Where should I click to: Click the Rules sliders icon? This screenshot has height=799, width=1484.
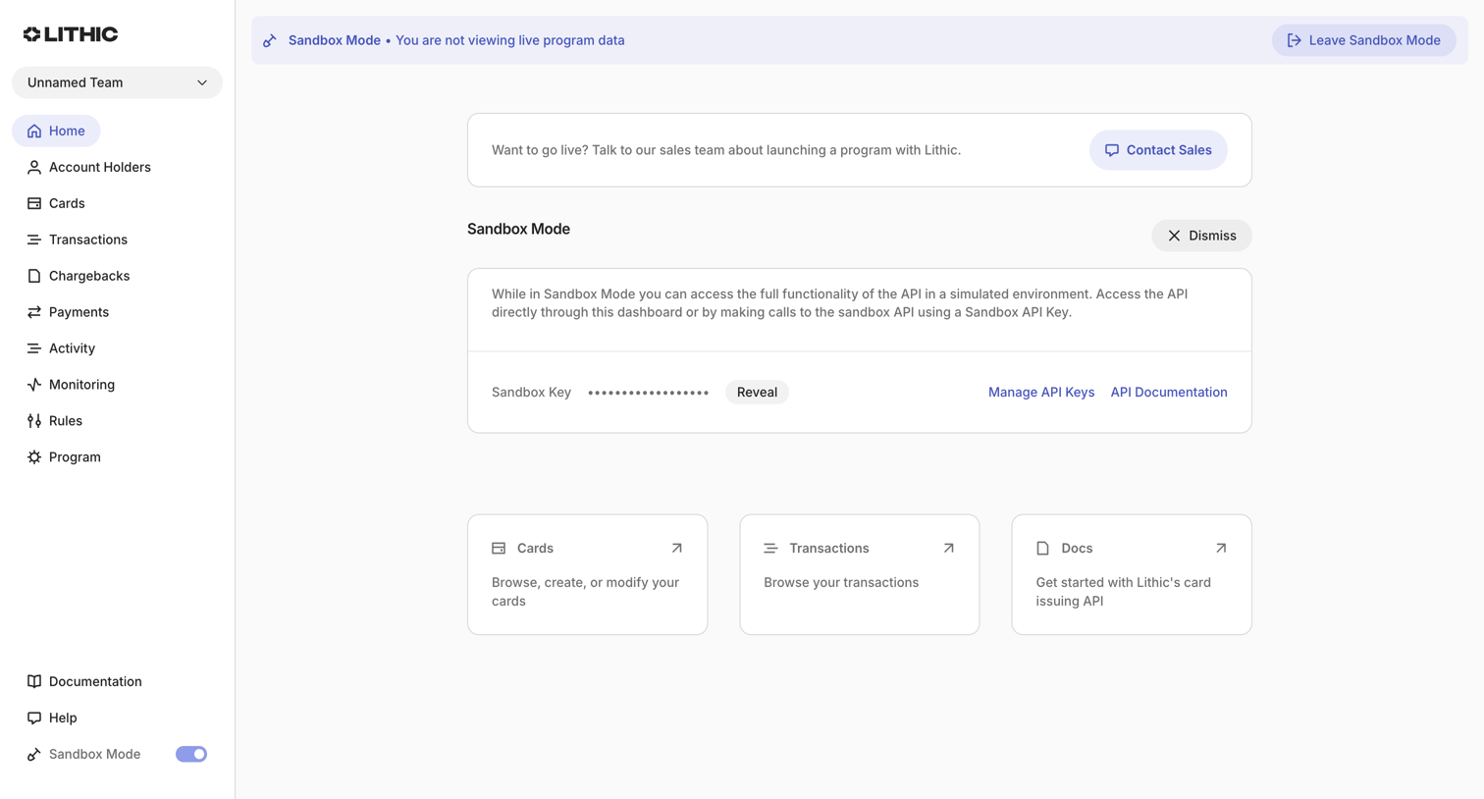pyautogui.click(x=34, y=421)
